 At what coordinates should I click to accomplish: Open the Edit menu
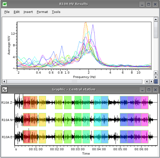pyautogui.click(x=17, y=12)
